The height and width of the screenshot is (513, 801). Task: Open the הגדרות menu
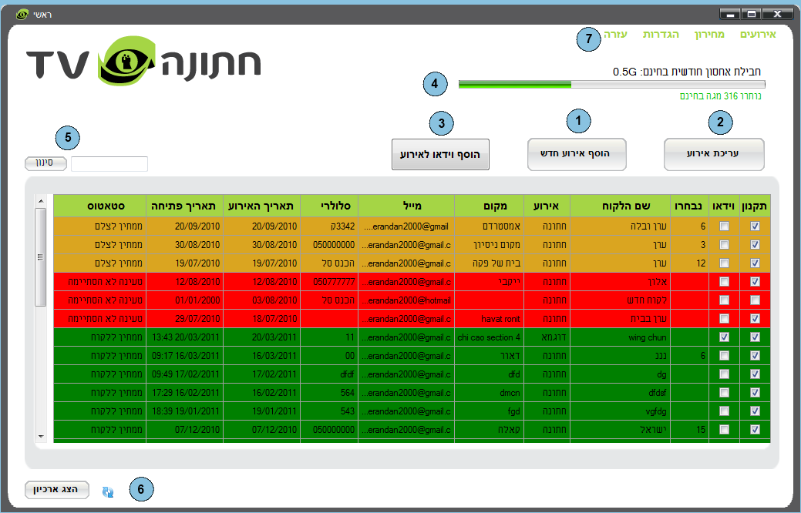pyautogui.click(x=661, y=35)
